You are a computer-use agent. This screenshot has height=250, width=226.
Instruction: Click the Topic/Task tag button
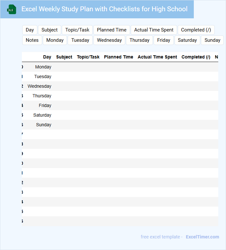tap(77, 30)
